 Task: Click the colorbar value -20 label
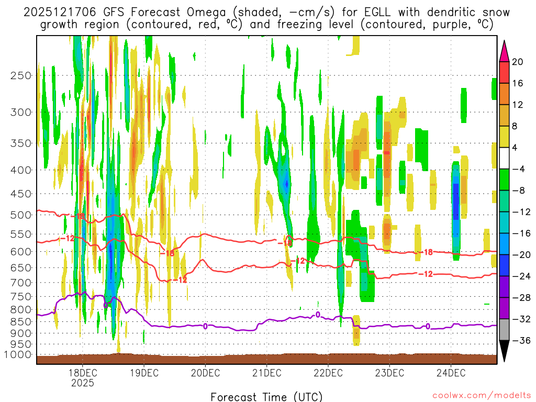(521, 255)
